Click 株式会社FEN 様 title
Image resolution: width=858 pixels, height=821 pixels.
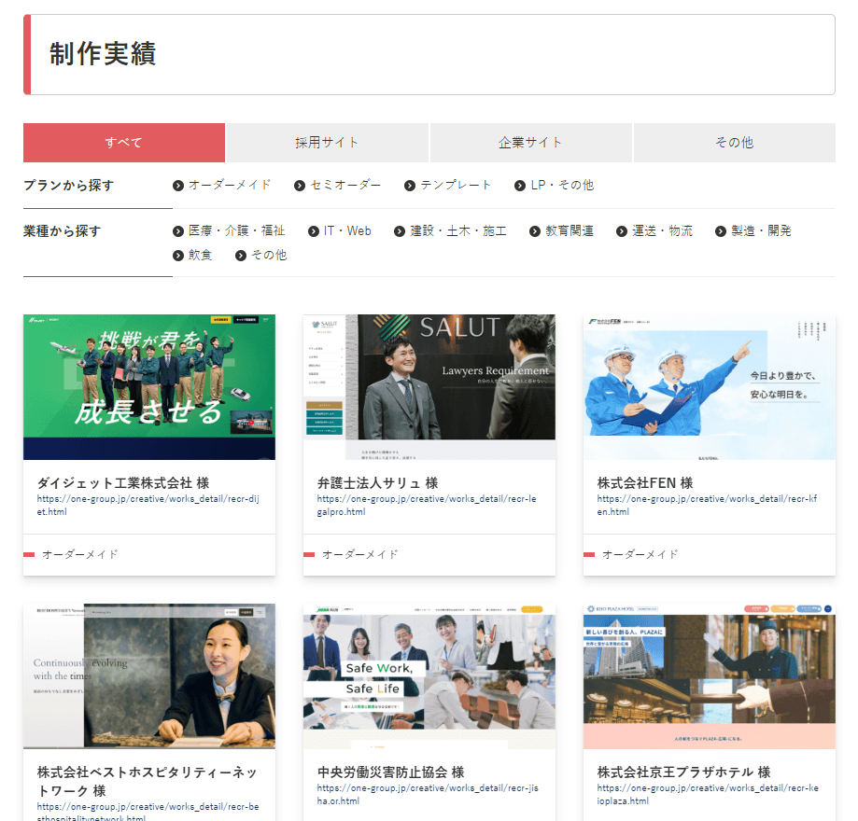pos(645,483)
